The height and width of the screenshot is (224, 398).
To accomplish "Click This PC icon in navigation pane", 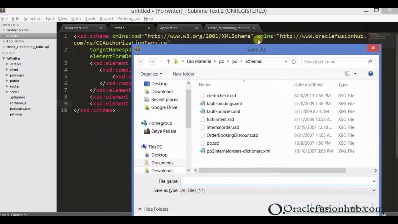I will coord(144,147).
